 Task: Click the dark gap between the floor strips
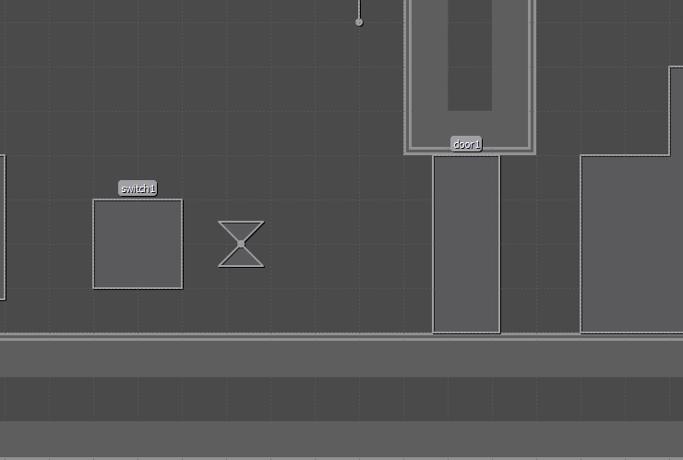click(341, 399)
